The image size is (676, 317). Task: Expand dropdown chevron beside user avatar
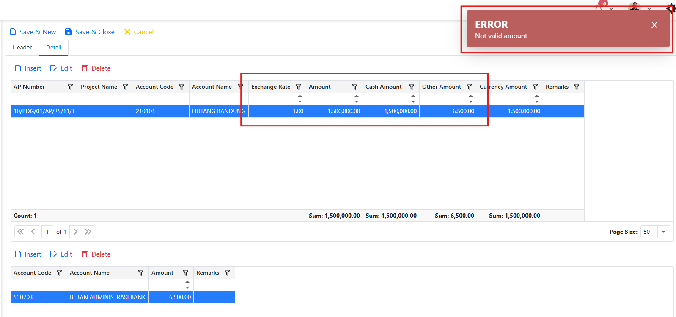649,8
